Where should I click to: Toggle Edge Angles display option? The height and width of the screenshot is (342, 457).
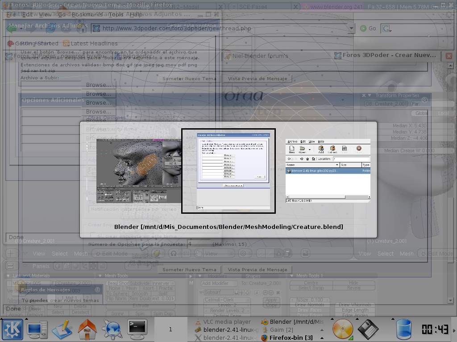pyautogui.click(x=355, y=315)
